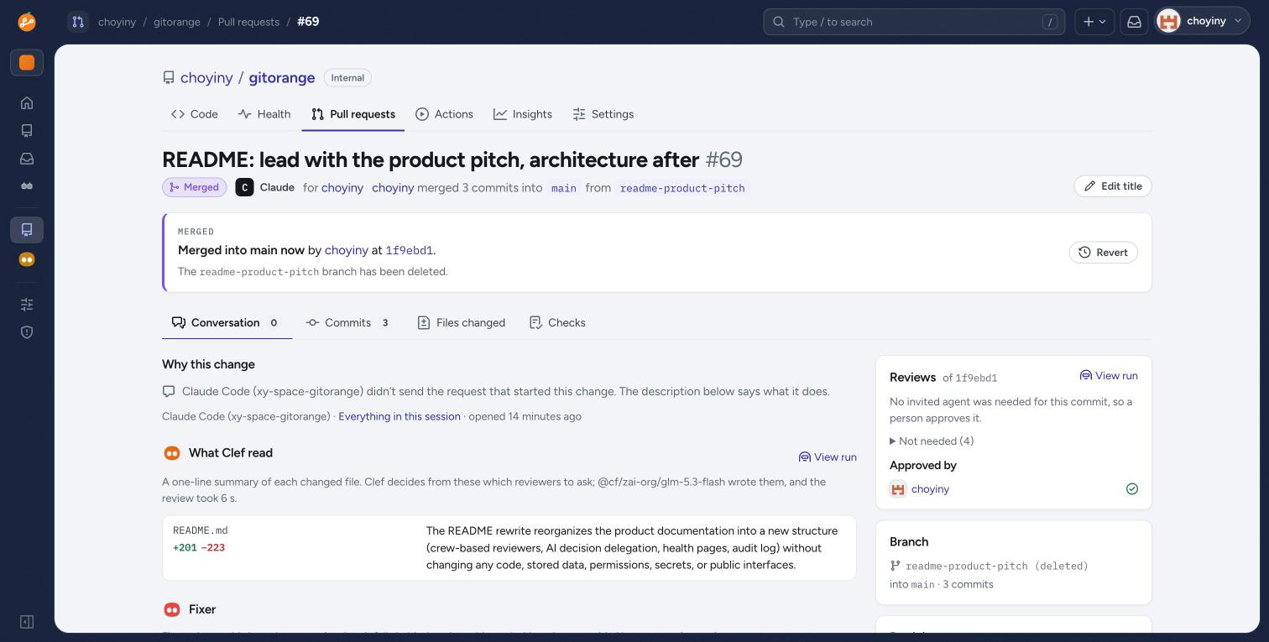Open the create new plus dropdown
This screenshot has width=1269, height=642.
click(1094, 22)
